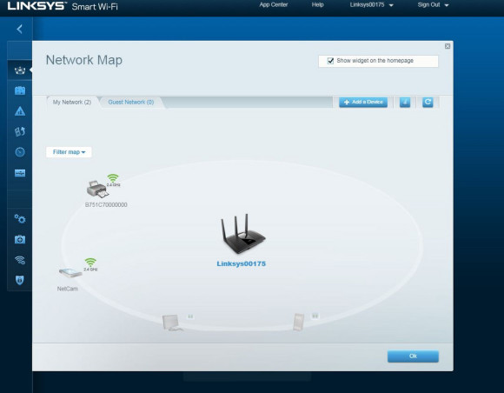Open the Troubleshooting camera-kit icon
The width and height of the screenshot is (504, 393).
(20, 239)
